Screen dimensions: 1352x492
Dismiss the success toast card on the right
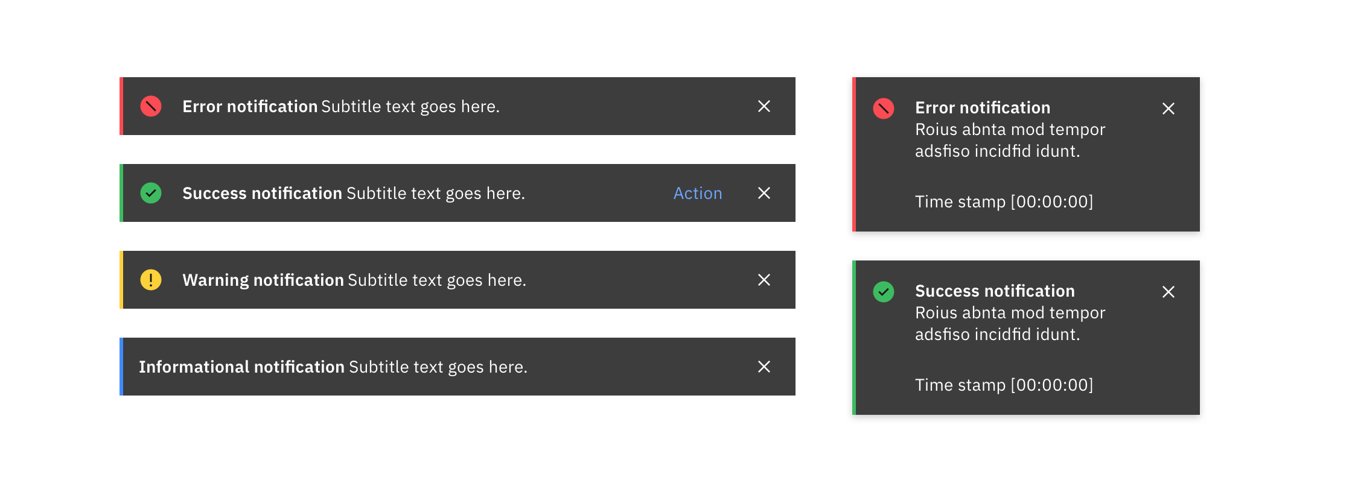tap(1169, 292)
